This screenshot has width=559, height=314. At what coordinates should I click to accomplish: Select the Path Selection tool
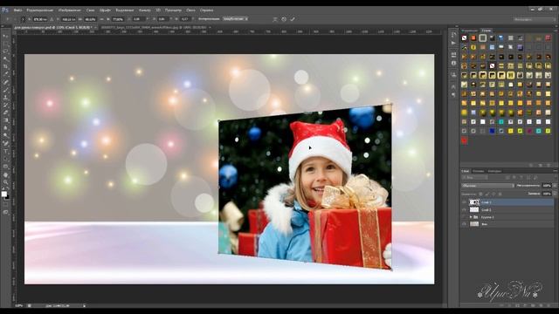pyautogui.click(x=5, y=159)
